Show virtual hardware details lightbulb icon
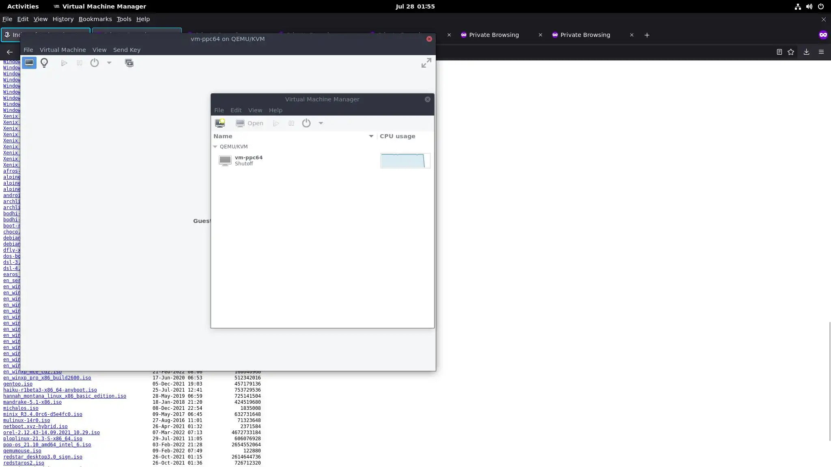 pos(44,63)
